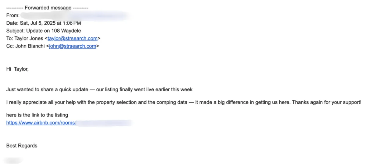Open the taylor@strsearch.com email link
The image size is (366, 164).
tap(73, 39)
